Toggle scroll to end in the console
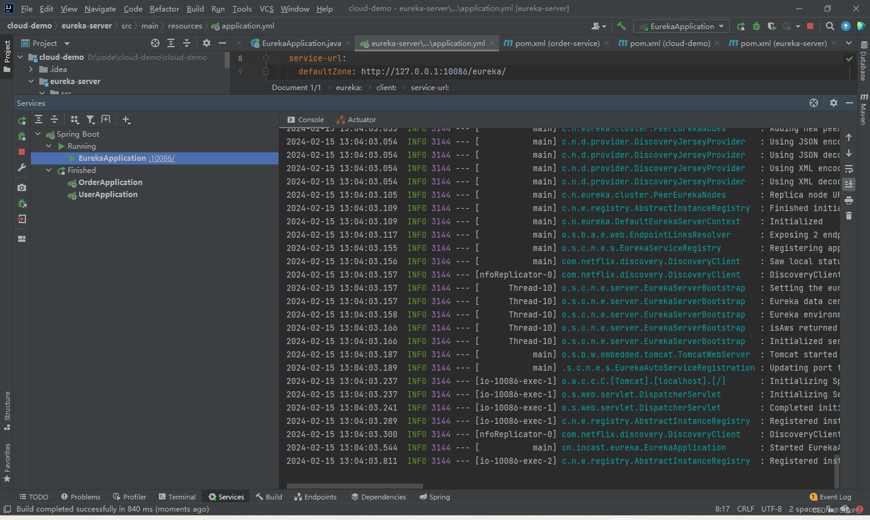Image resolution: width=870 pixels, height=520 pixels. [849, 184]
